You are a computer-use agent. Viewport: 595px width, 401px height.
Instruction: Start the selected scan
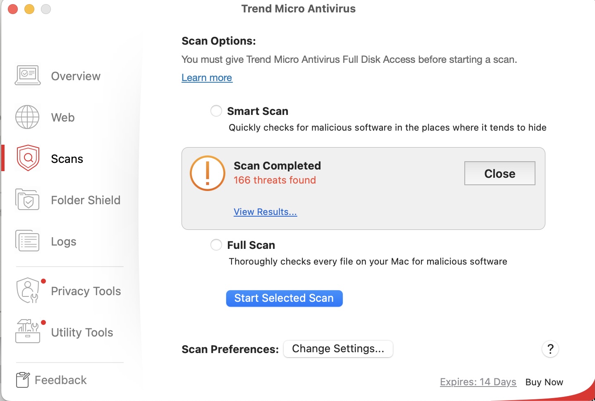[284, 298]
